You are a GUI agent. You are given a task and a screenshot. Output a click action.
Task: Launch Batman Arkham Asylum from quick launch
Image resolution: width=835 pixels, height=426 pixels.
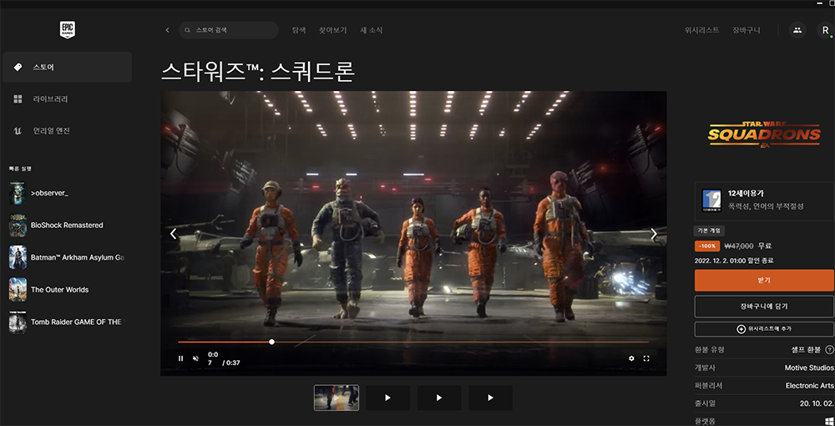tap(67, 257)
